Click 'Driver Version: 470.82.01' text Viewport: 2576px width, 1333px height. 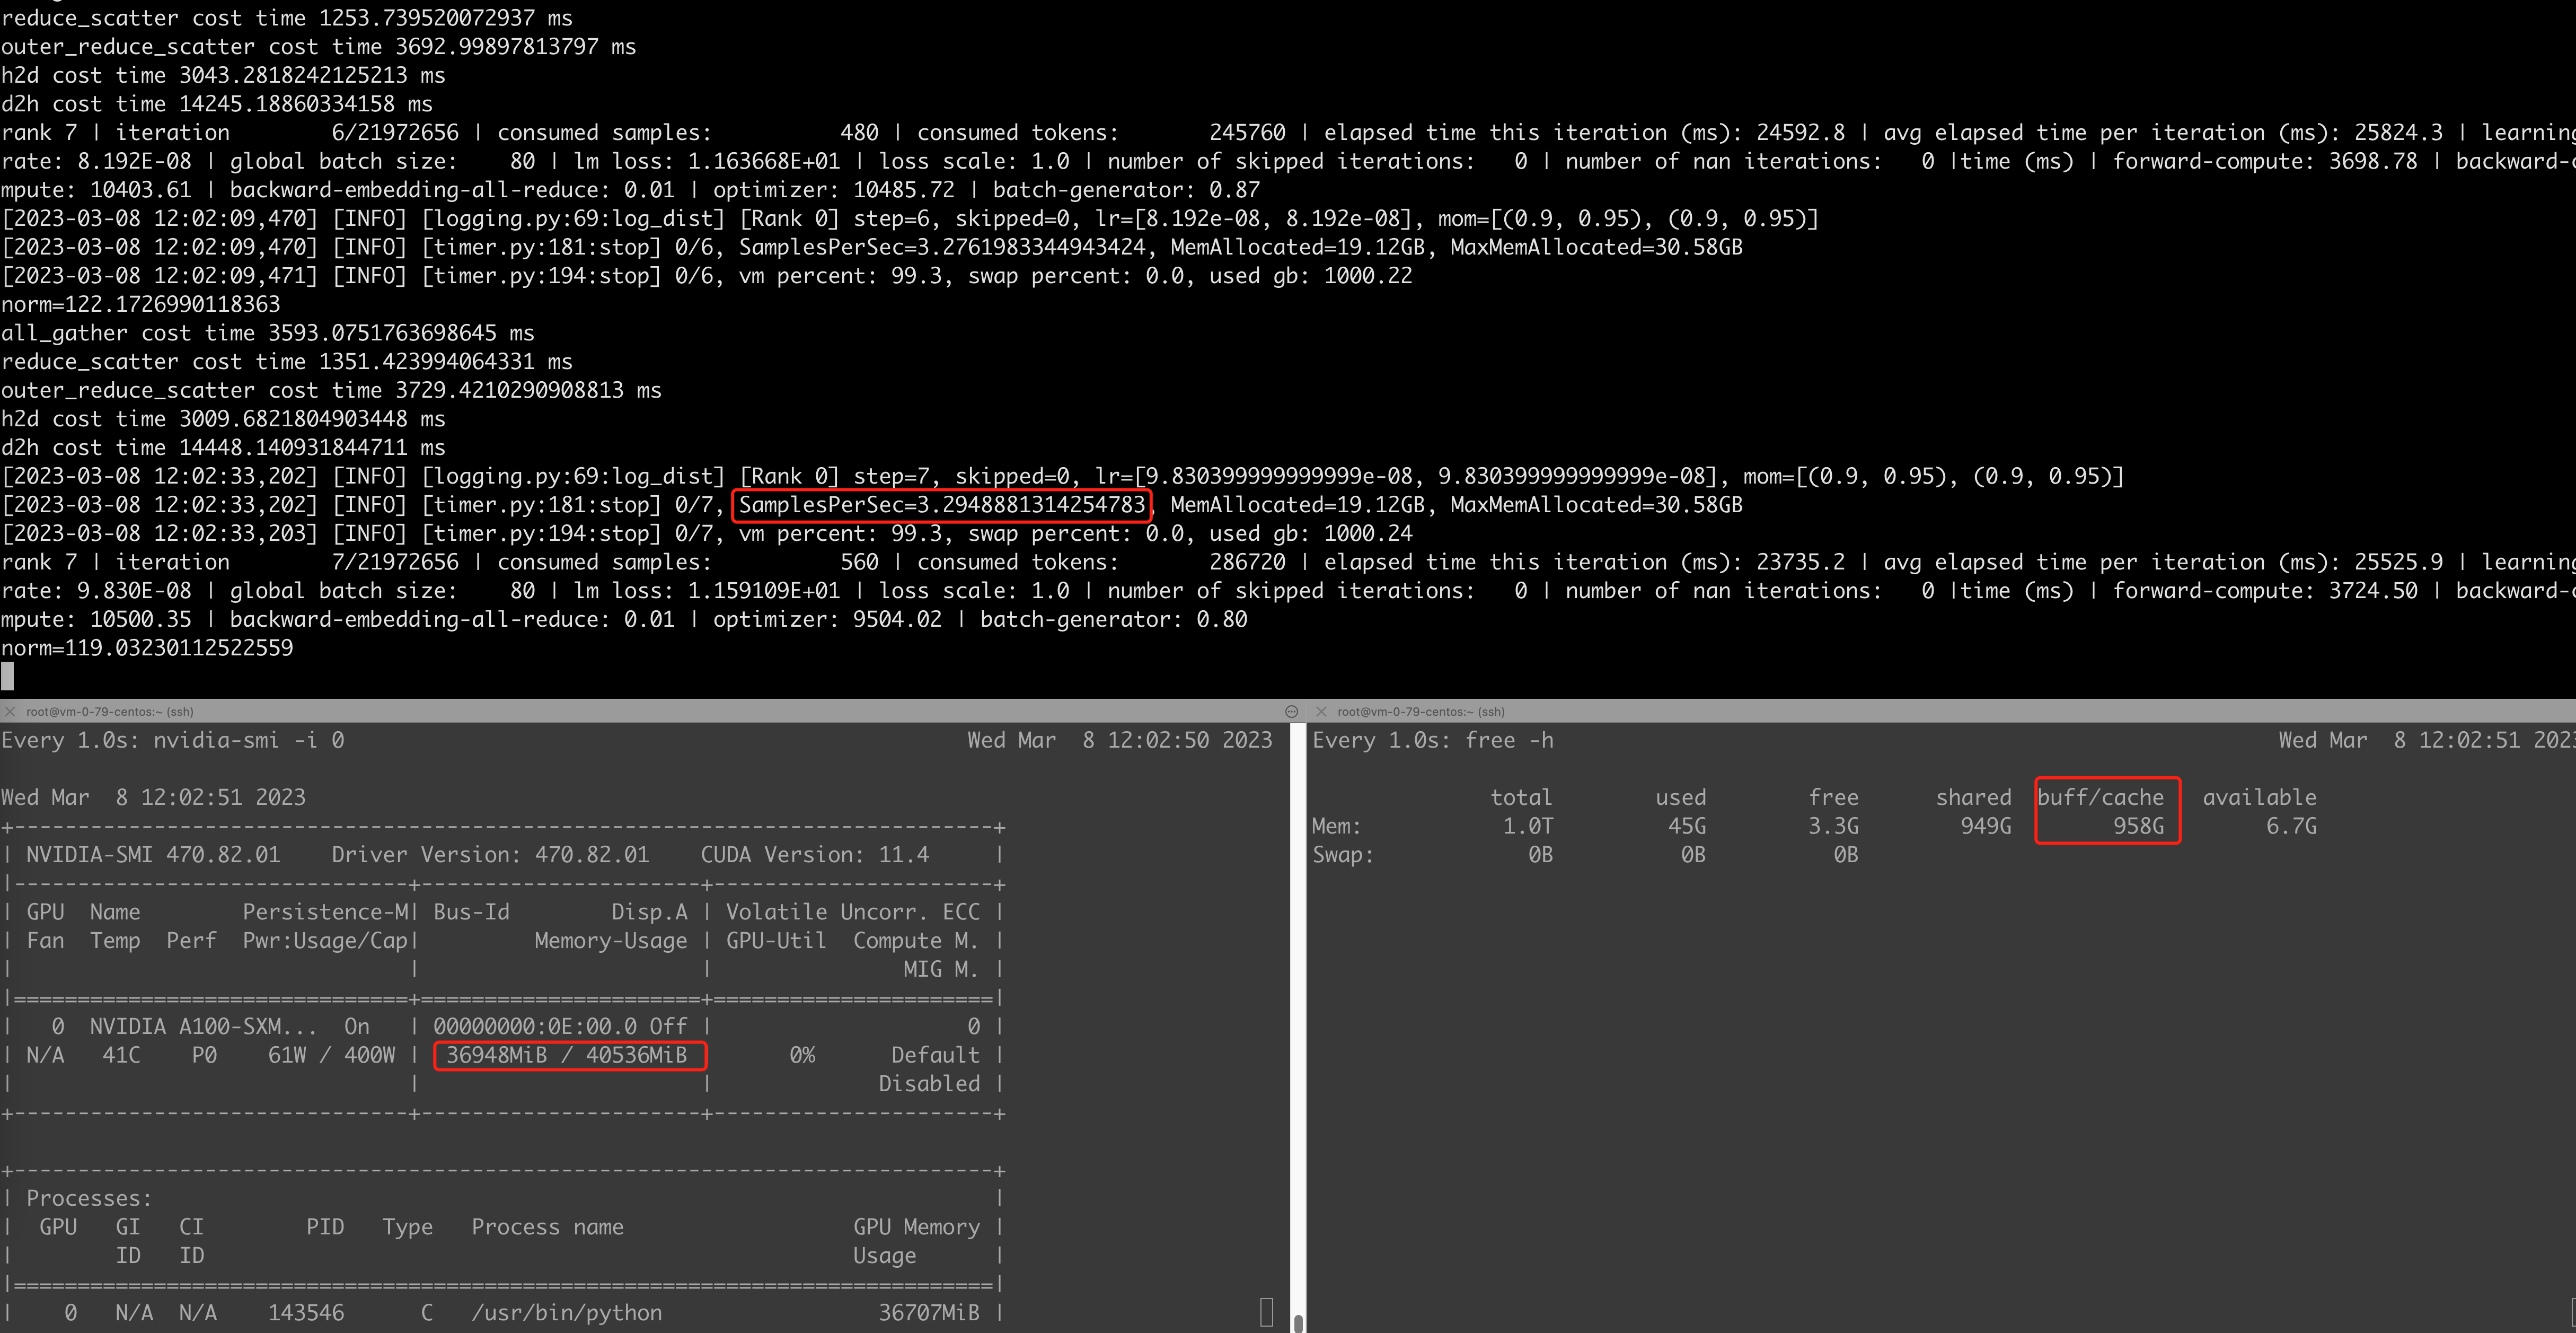click(x=490, y=855)
